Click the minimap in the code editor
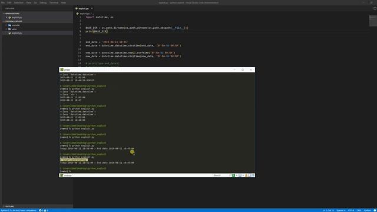 point(373,21)
